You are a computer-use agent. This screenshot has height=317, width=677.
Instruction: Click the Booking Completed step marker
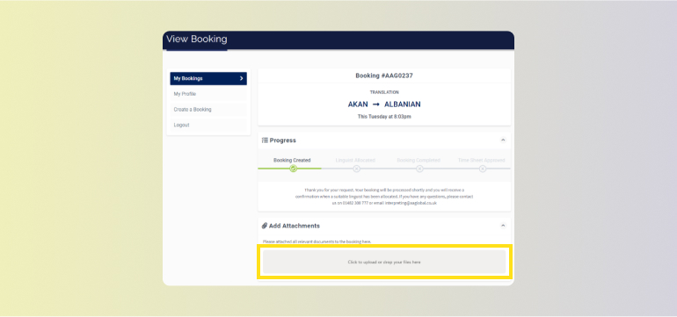pyautogui.click(x=419, y=169)
